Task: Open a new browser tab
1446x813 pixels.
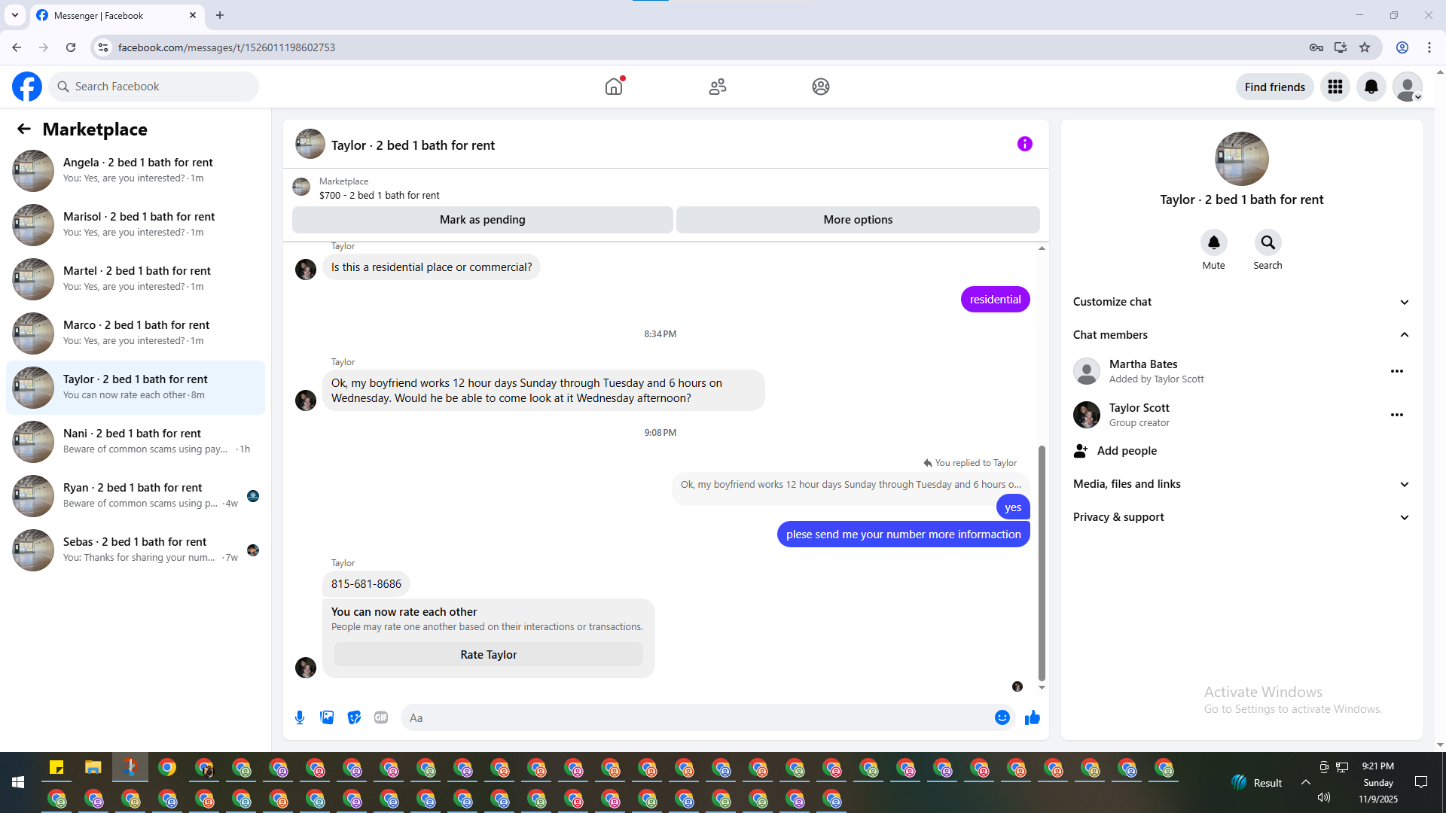Action: [x=220, y=15]
